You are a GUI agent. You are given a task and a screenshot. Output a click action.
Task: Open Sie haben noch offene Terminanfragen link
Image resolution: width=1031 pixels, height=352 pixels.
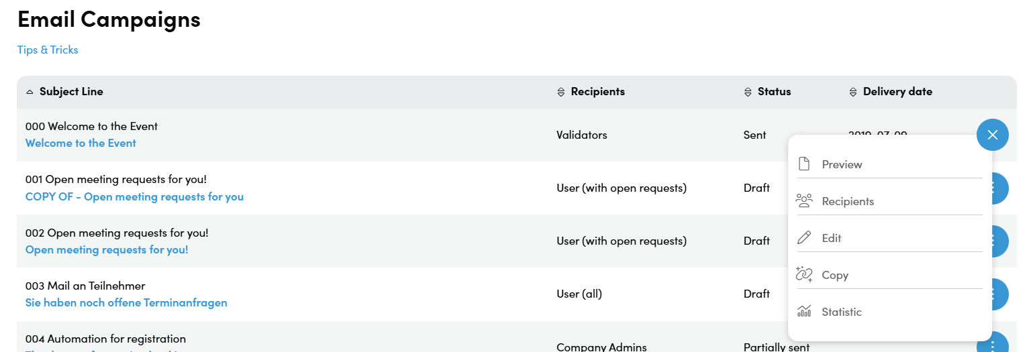pos(126,302)
